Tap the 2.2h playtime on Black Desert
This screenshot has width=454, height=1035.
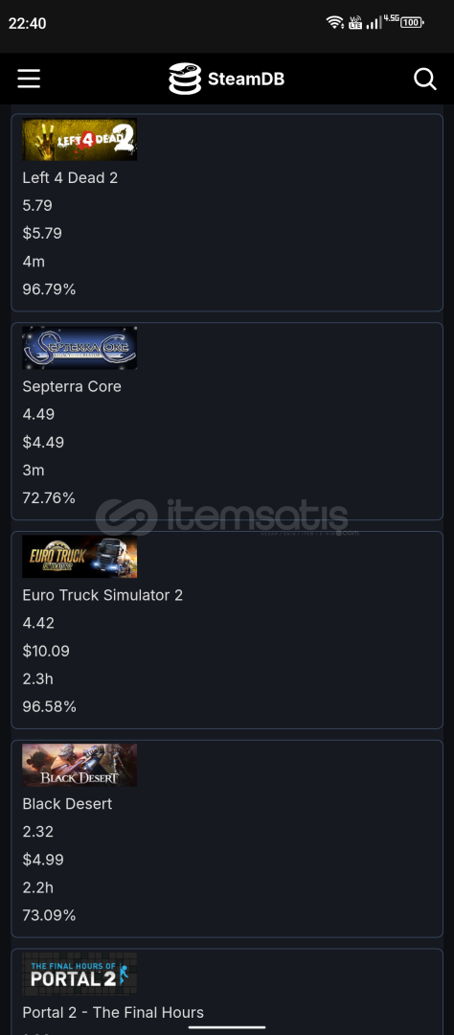(x=37, y=887)
